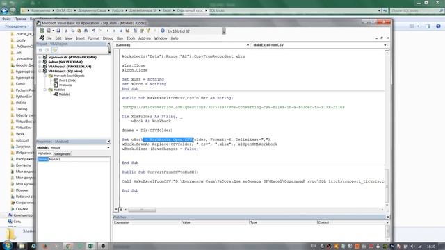Toggle Design Mode toolbar icon
The width and height of the screenshot is (445, 250).
(x=127, y=31)
